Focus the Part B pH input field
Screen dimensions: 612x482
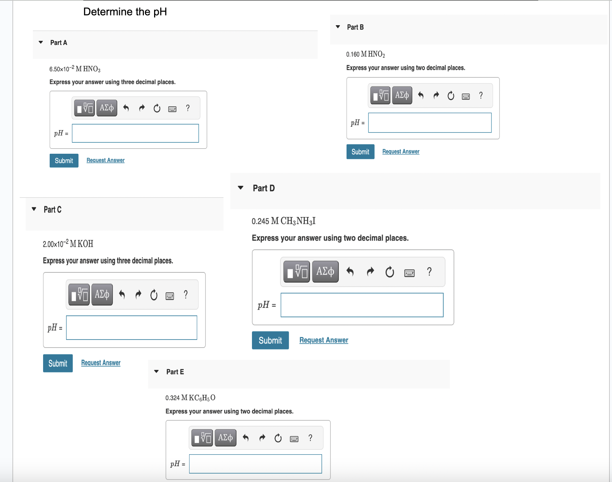430,123
